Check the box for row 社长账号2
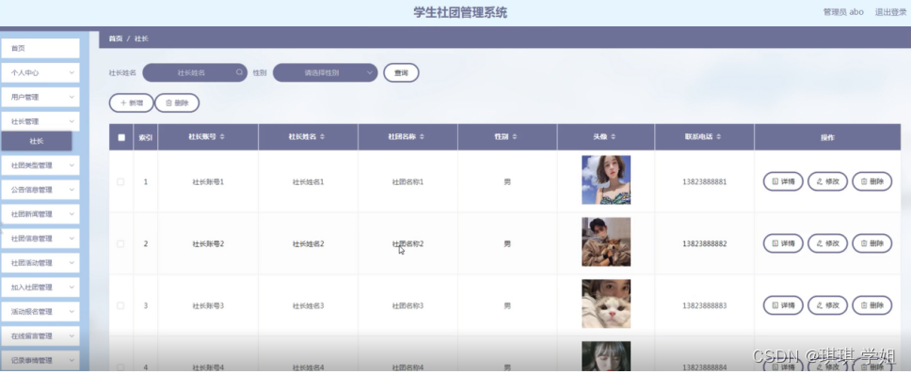The image size is (911, 374). pyautogui.click(x=120, y=243)
